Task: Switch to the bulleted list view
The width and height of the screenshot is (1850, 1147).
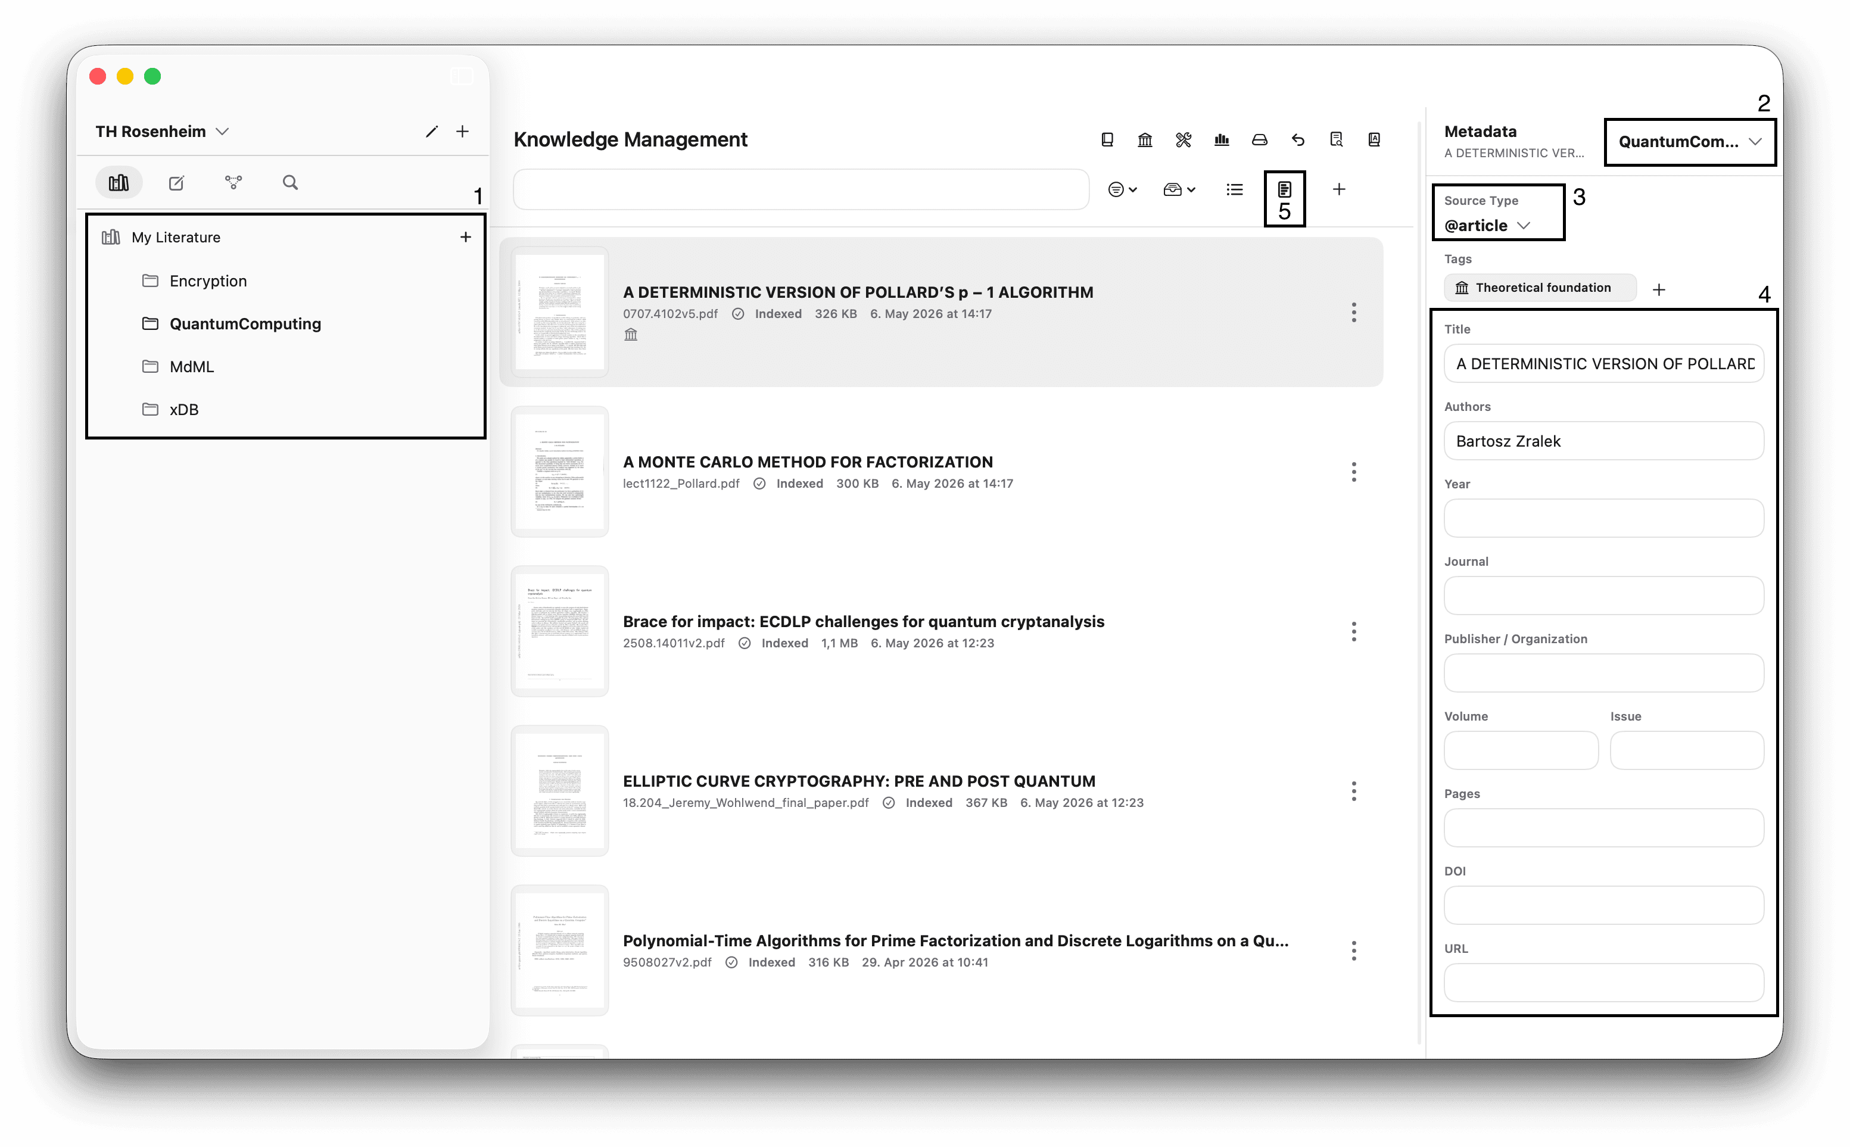Action: click(1234, 189)
